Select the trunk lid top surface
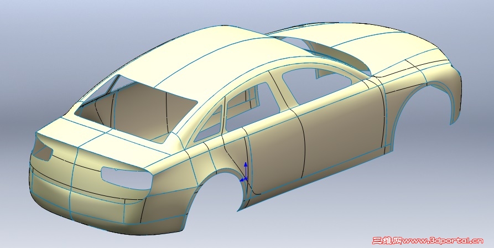The image size is (494, 248). point(104,143)
